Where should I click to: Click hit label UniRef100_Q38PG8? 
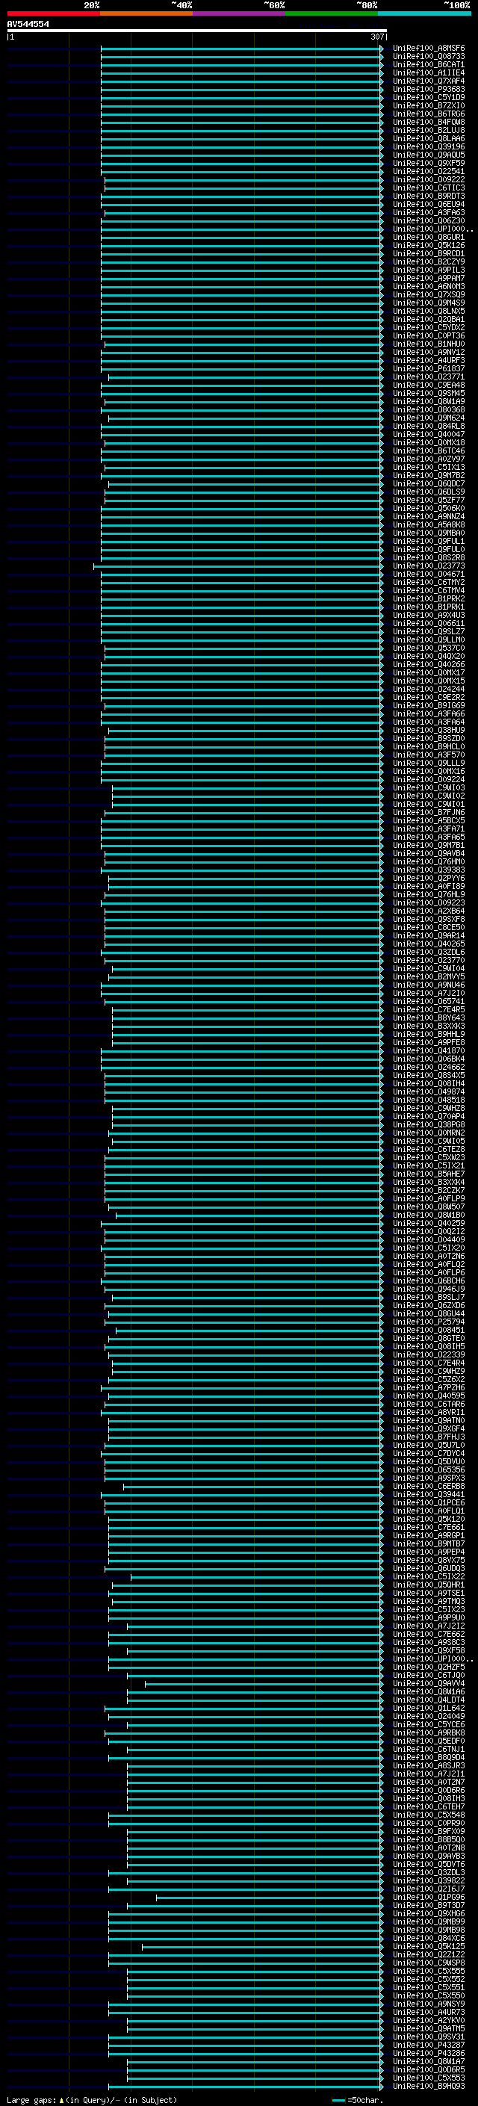click(429, 1126)
